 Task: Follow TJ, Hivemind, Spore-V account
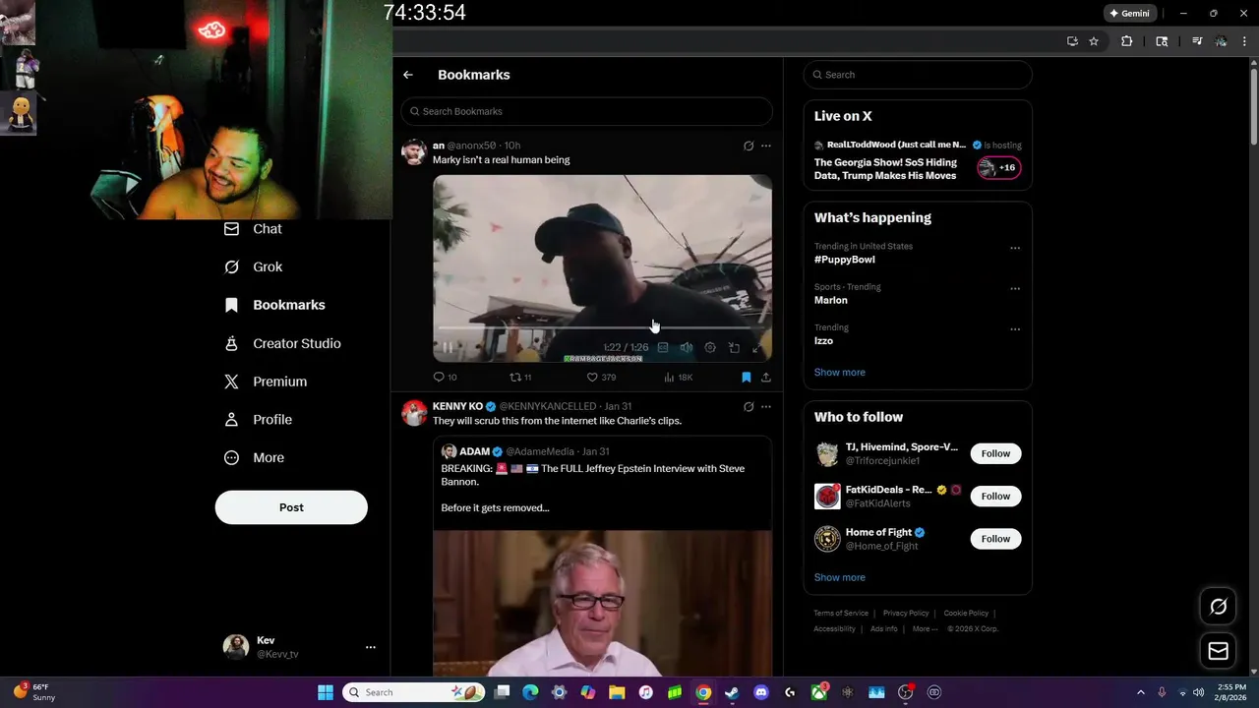point(995,453)
